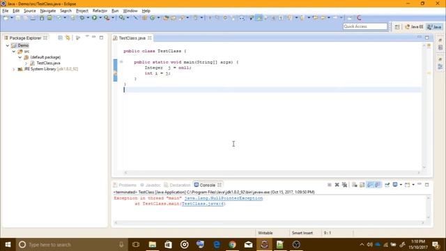Viewport: 446px width, 251px height.
Task: Click the java.lang.NullPointerException link
Action: click(x=224, y=198)
